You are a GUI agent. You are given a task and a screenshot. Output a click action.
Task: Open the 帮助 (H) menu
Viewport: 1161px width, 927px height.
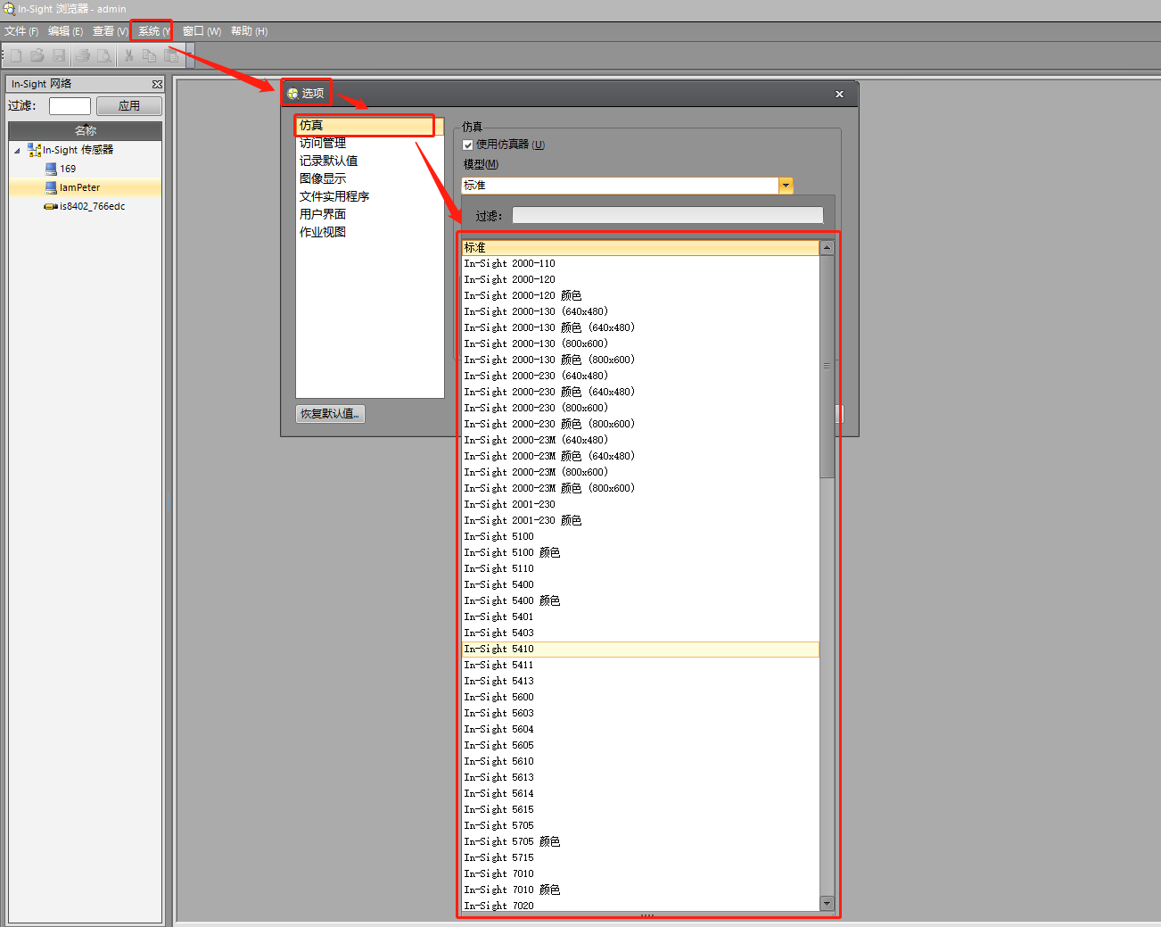click(x=249, y=31)
